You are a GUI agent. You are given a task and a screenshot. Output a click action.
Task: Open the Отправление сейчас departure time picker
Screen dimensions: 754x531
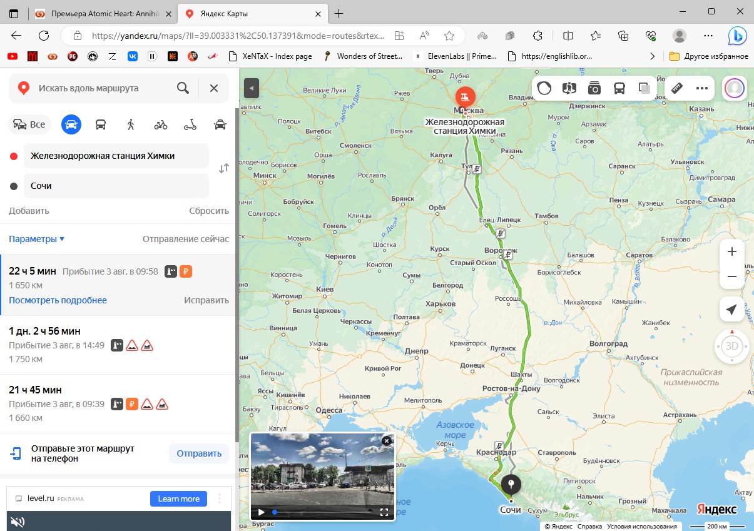tap(186, 239)
